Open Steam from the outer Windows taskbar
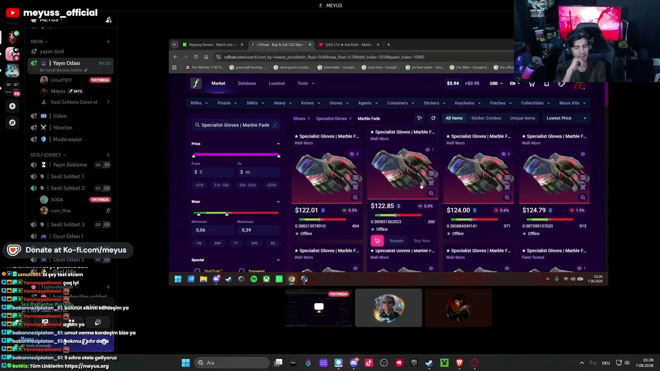This screenshot has width=660, height=371. click(429, 363)
